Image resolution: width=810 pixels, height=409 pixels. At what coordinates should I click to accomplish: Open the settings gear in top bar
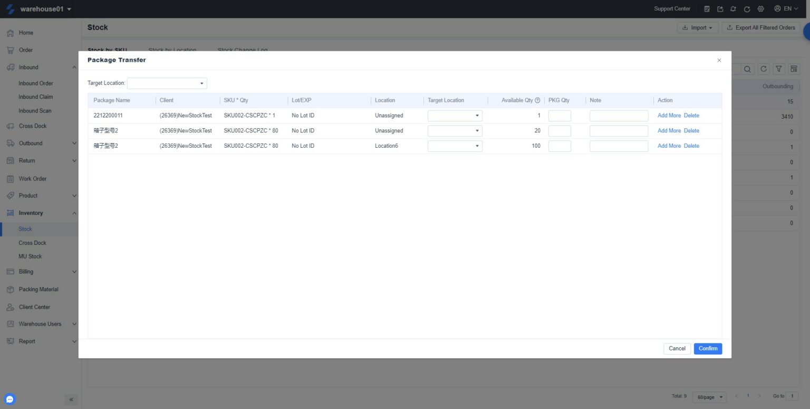[760, 8]
